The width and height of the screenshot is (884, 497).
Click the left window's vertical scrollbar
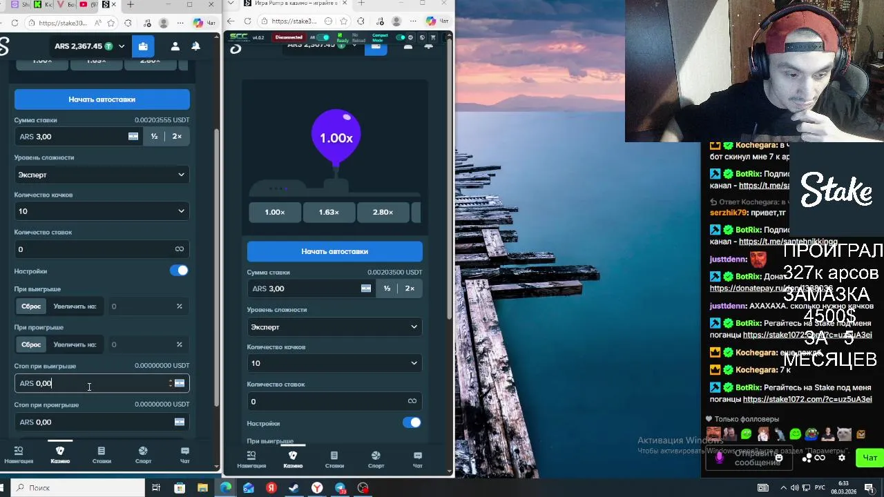217,268
